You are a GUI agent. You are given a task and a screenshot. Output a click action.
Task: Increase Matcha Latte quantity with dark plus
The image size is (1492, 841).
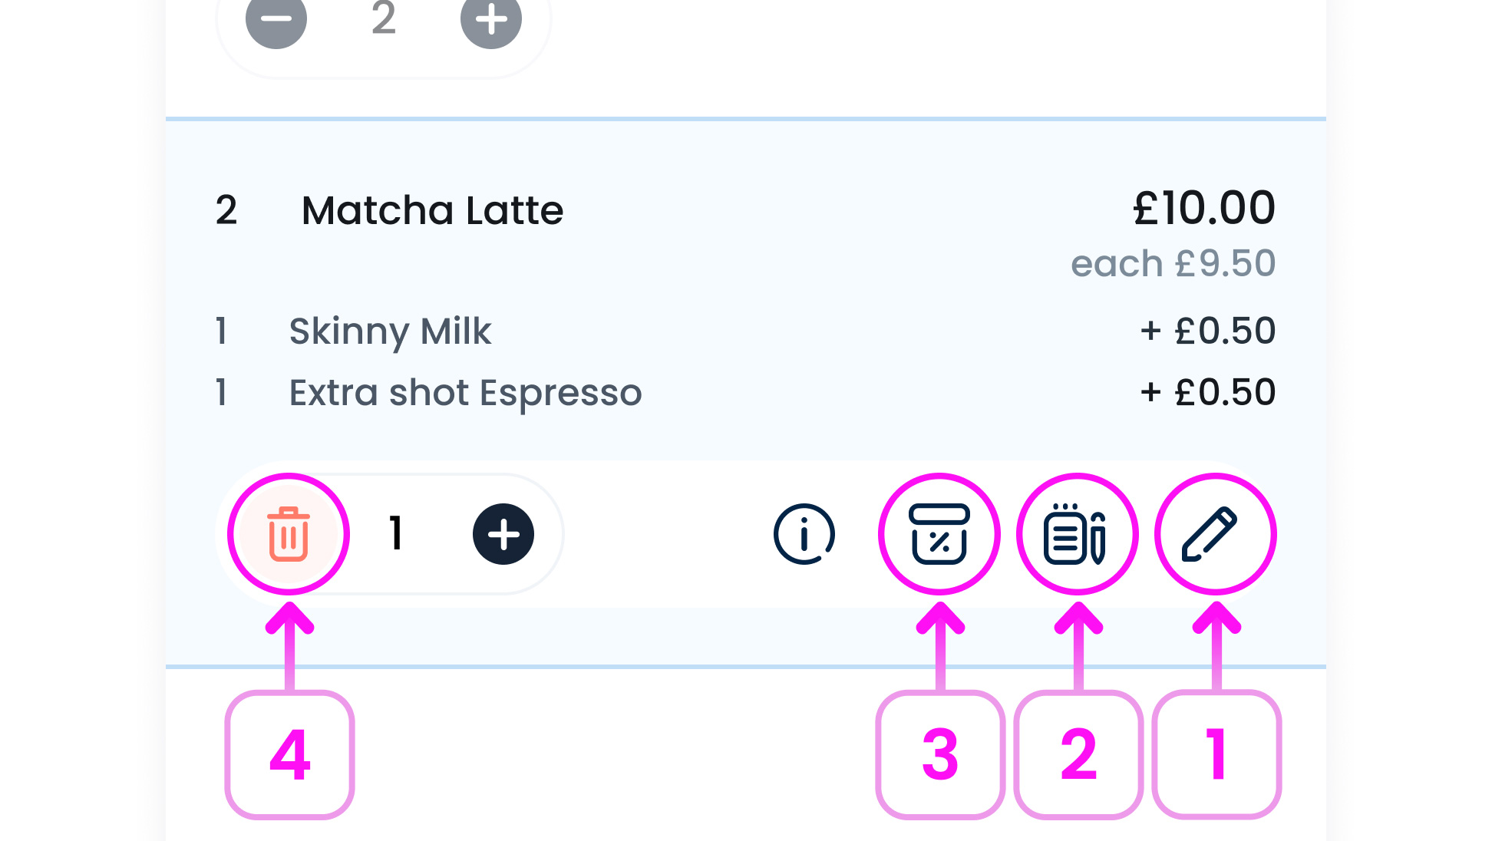click(x=503, y=534)
